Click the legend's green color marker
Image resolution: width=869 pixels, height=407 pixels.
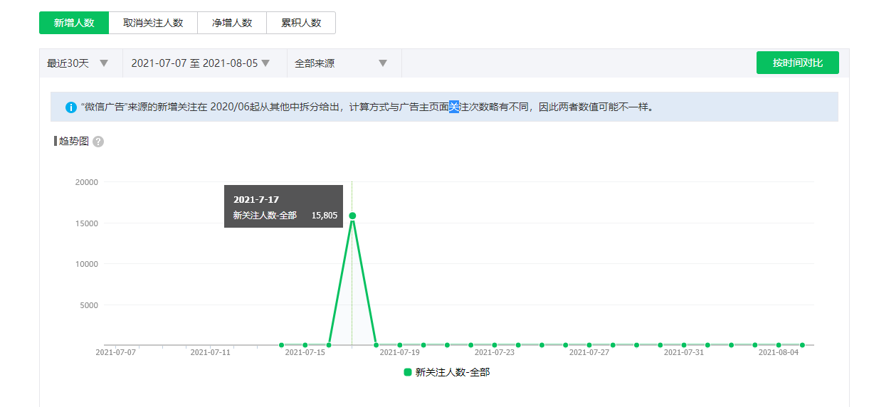[x=408, y=372]
